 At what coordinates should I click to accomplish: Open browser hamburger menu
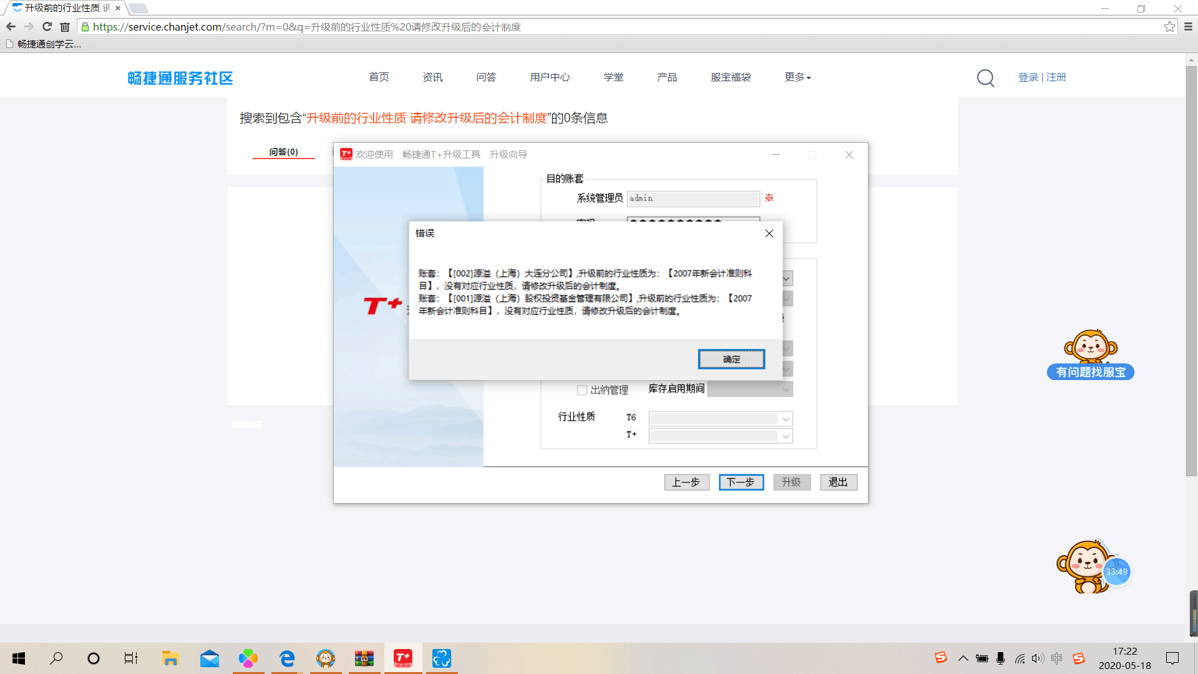click(x=1188, y=27)
